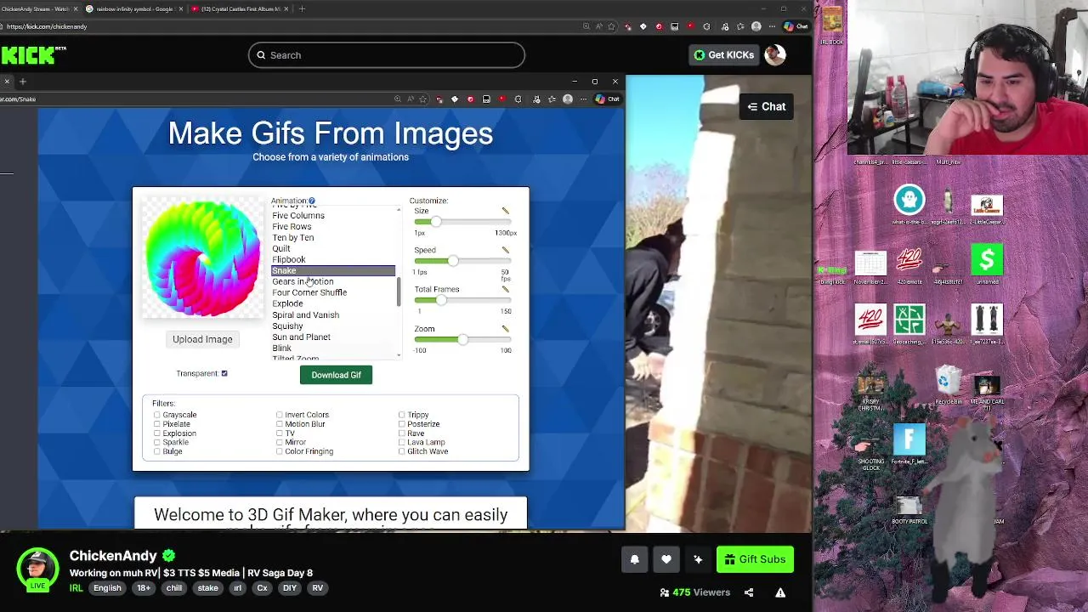Image resolution: width=1088 pixels, height=612 pixels.
Task: Enable the Lava Lamp filter
Action: [402, 442]
